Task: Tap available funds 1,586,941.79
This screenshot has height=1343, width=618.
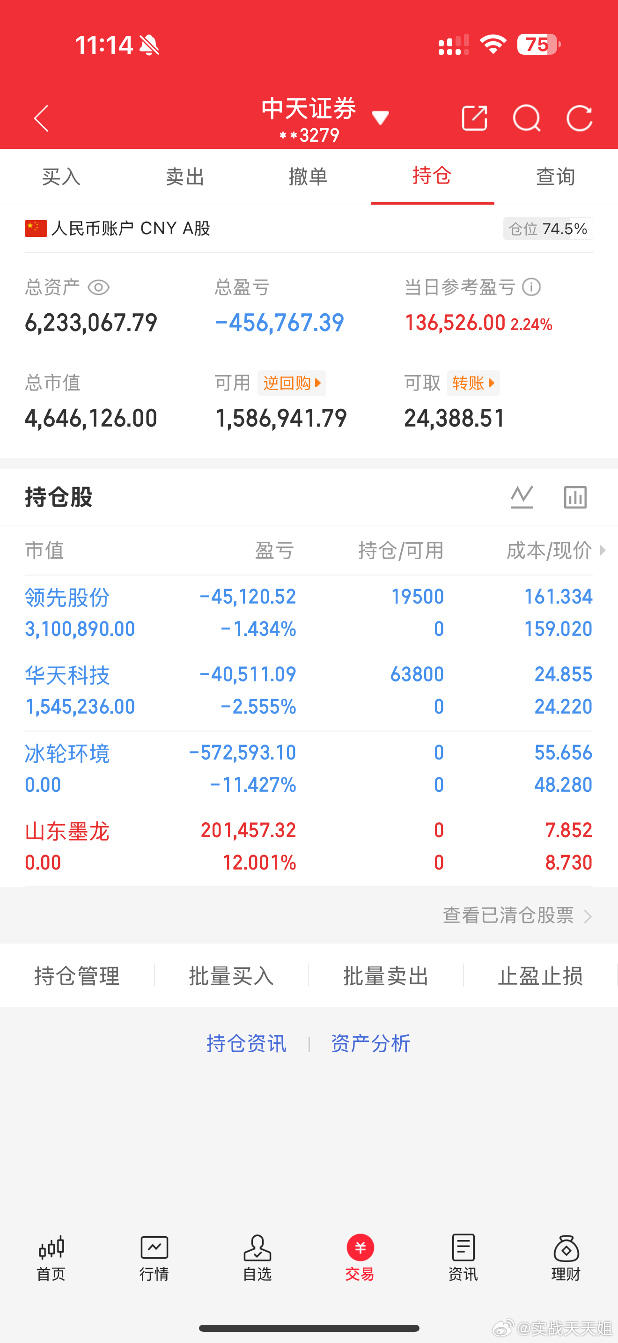Action: (x=281, y=418)
